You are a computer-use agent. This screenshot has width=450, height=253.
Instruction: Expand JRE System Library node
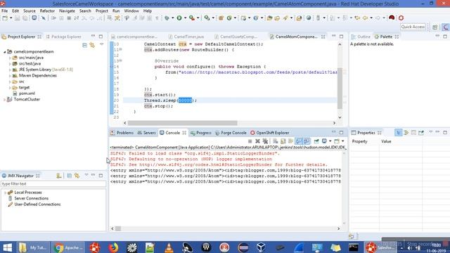(x=10, y=70)
